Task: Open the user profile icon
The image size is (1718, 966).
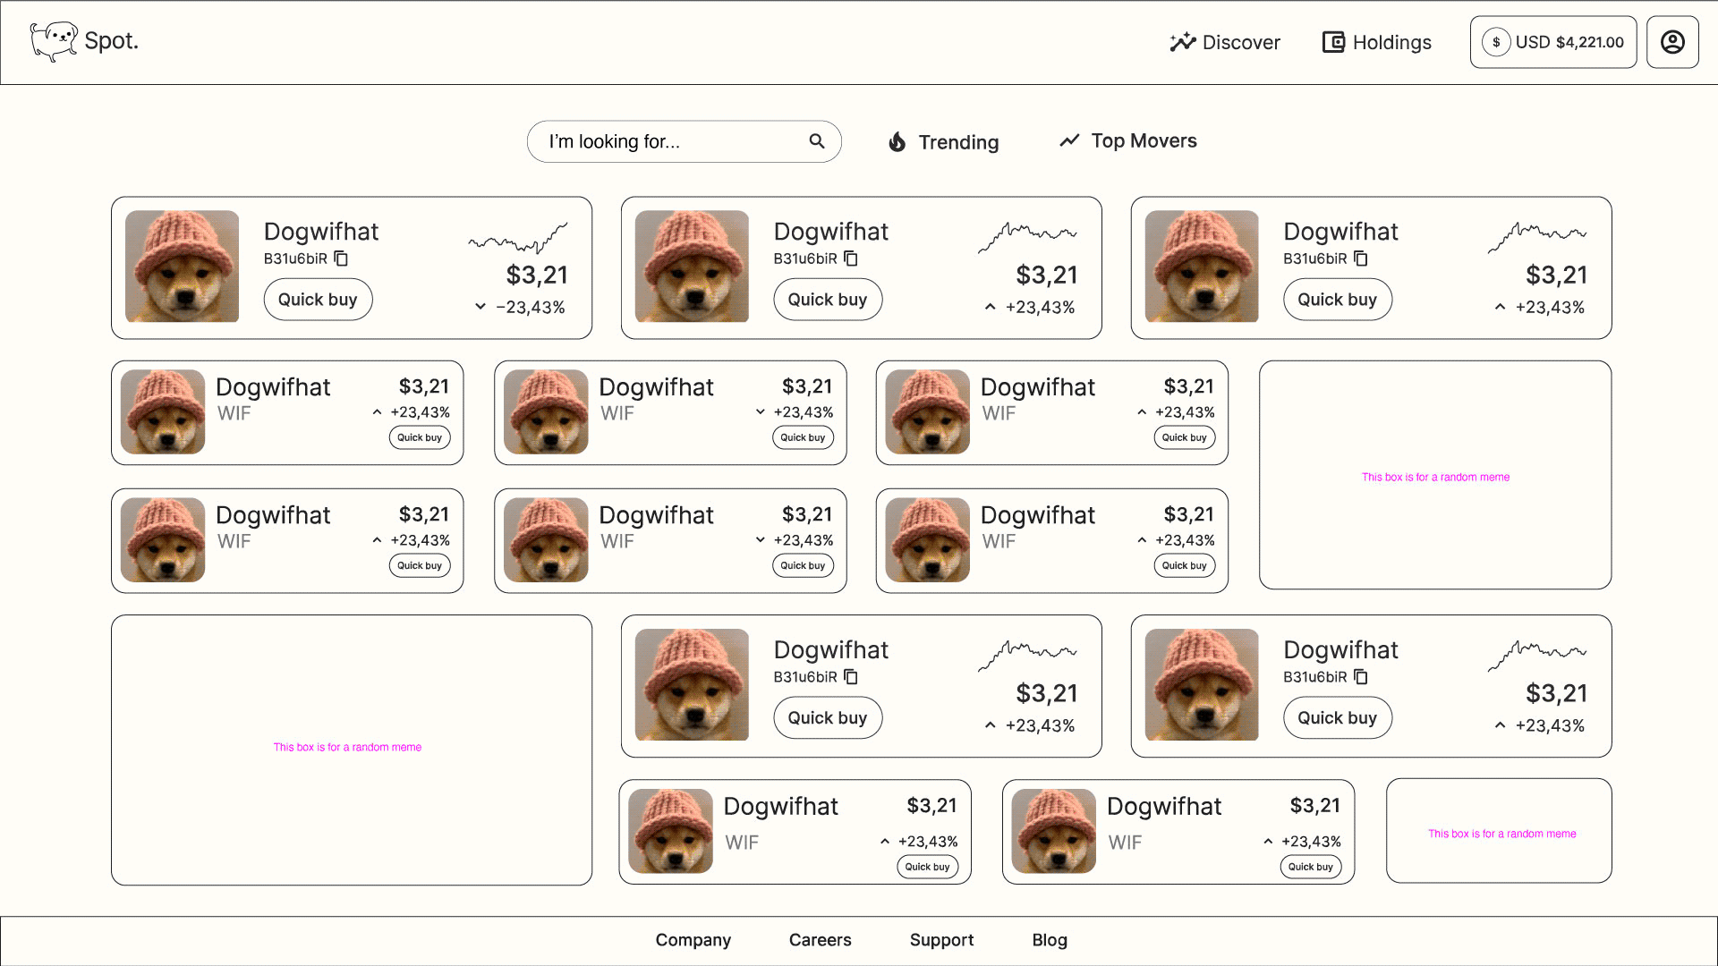Action: (x=1672, y=42)
